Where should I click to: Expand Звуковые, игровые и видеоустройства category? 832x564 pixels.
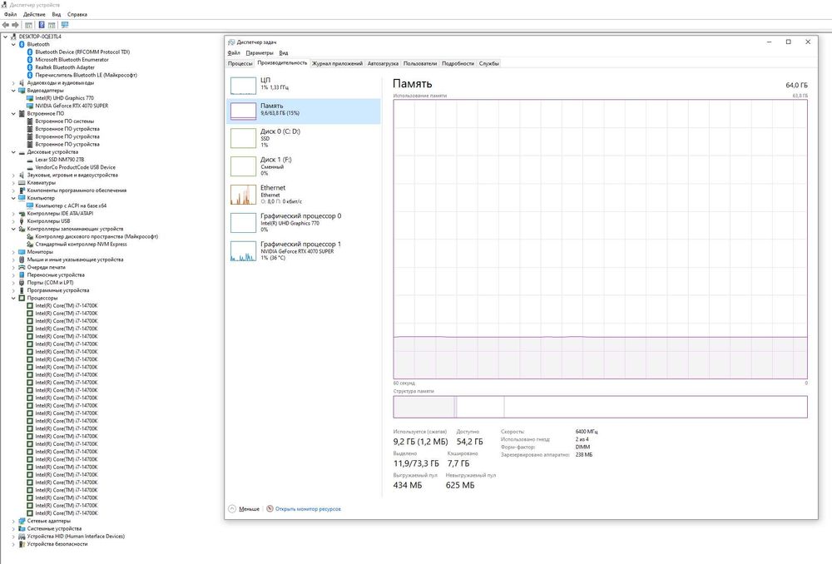pos(13,175)
